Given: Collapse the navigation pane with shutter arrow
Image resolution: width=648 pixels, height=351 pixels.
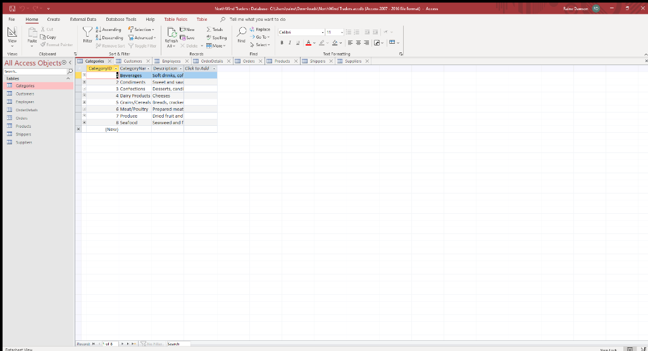Looking at the screenshot, I should pos(70,63).
